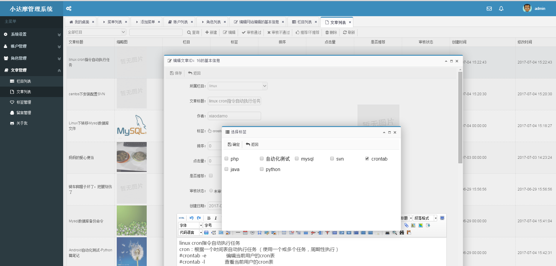Insert a page break in the editor
Image resolution: width=556 pixels, height=266 pixels.
click(x=213, y=232)
